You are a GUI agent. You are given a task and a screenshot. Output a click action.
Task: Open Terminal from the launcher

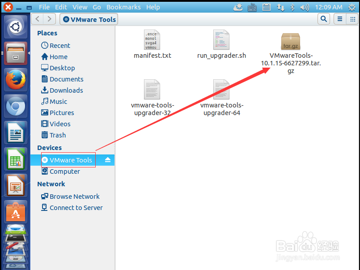(x=16, y=237)
